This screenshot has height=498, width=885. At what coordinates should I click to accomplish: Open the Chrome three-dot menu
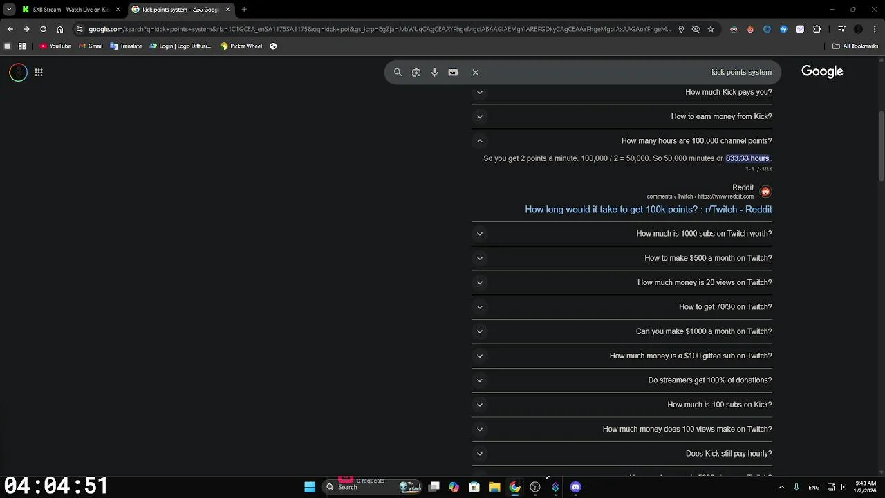tap(875, 29)
